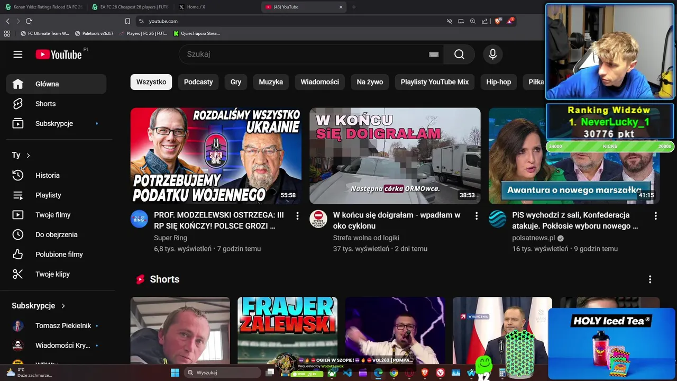Viewport: 677px width, 381px height.
Task: Click the zoom icon in address bar
Action: (473, 21)
